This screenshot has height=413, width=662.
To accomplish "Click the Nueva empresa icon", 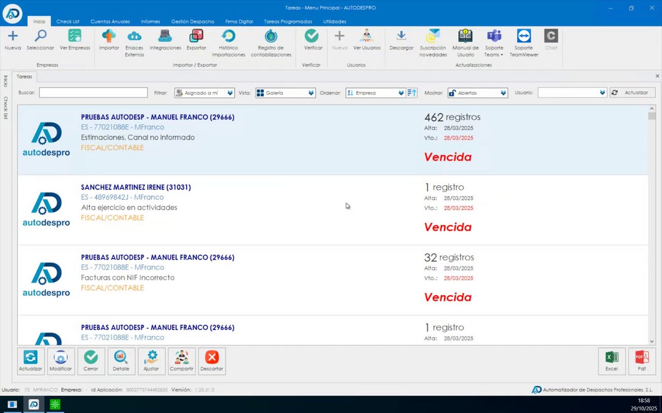I will (x=13, y=40).
